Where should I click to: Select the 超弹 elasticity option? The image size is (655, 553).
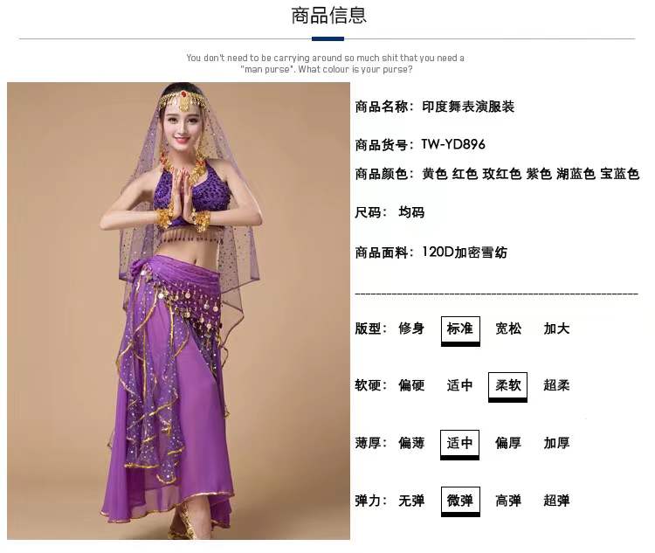tap(556, 501)
